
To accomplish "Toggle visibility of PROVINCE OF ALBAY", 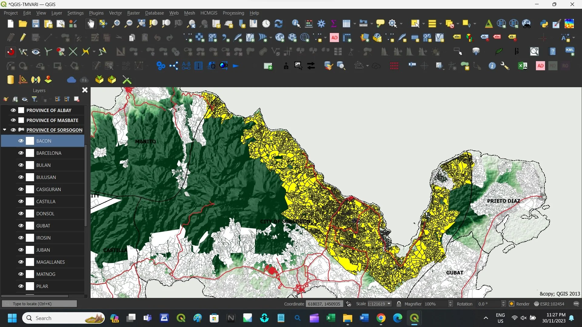I will (x=13, y=110).
